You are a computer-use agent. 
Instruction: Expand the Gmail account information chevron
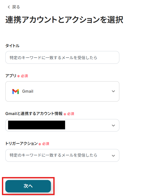pyautogui.click(x=113, y=125)
